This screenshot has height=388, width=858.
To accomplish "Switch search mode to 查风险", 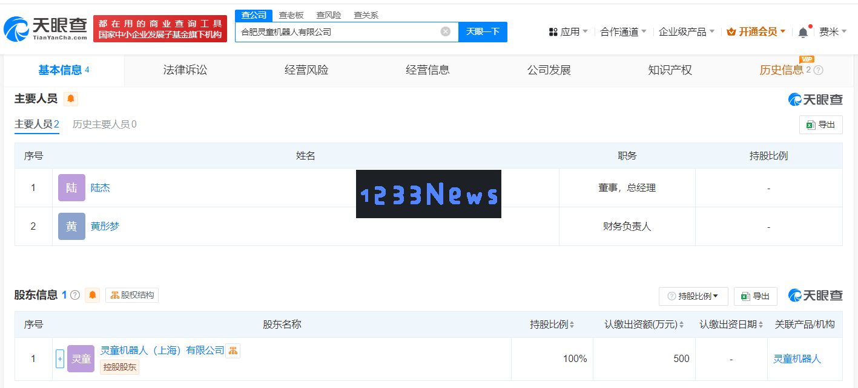I will coord(329,15).
